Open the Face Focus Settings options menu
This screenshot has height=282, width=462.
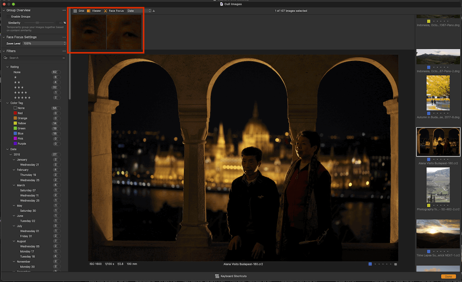pyautogui.click(x=64, y=37)
